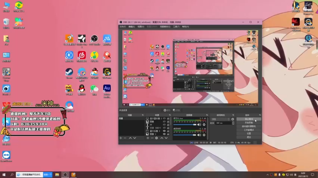The width and height of the screenshot is (318, 178).
Task: Click the 开始录制 button
Action: 249,123
